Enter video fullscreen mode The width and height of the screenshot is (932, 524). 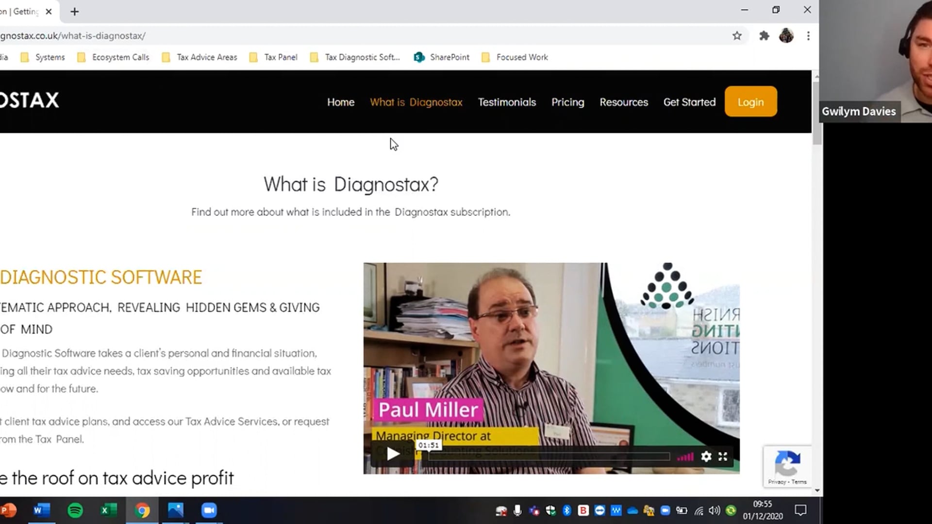coord(723,457)
